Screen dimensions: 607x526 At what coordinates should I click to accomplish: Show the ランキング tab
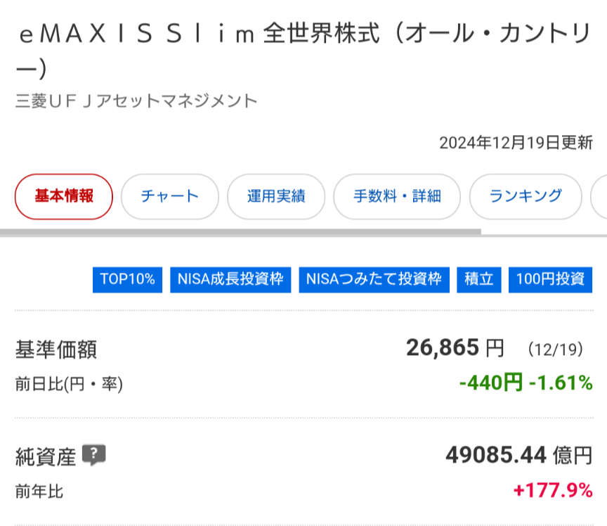click(526, 197)
